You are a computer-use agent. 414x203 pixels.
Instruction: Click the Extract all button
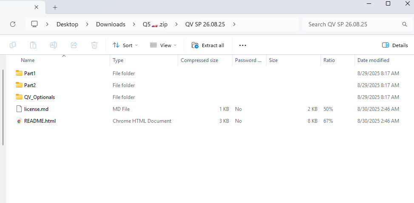click(x=208, y=45)
